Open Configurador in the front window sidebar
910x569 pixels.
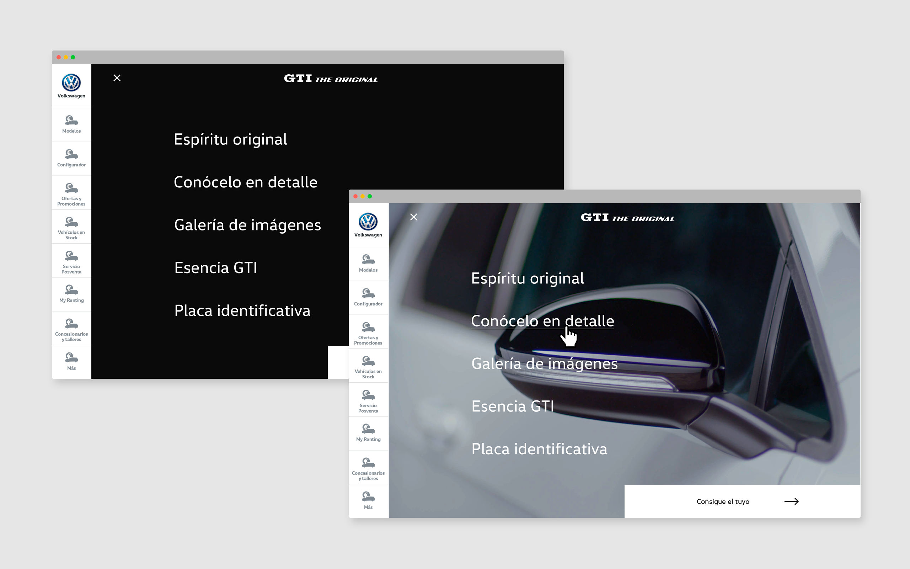[x=368, y=298]
